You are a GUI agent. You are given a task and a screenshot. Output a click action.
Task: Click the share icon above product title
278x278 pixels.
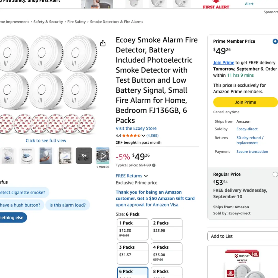[103, 43]
